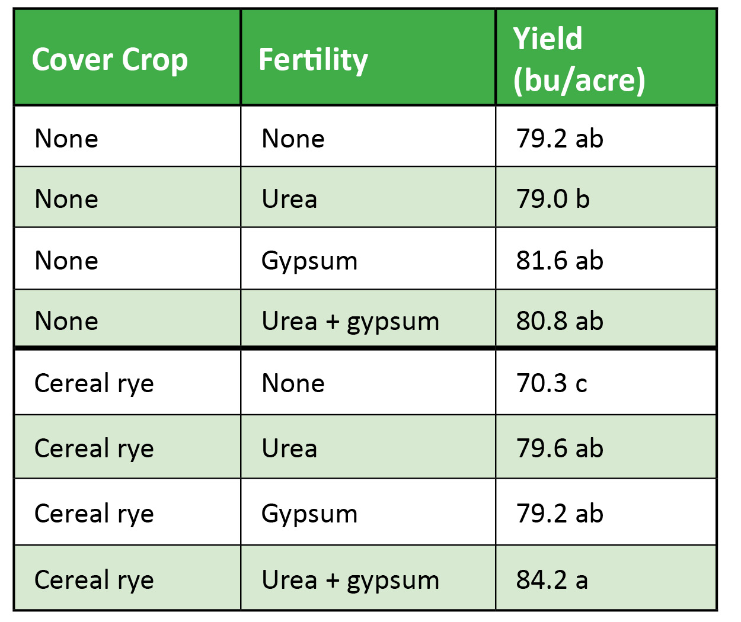Screen dimensions: 741x622
Task: Click Gypsum fertility cell beside yield 81.6 ab
Action: [309, 261]
